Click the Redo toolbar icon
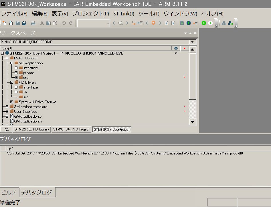 coord(70,23)
